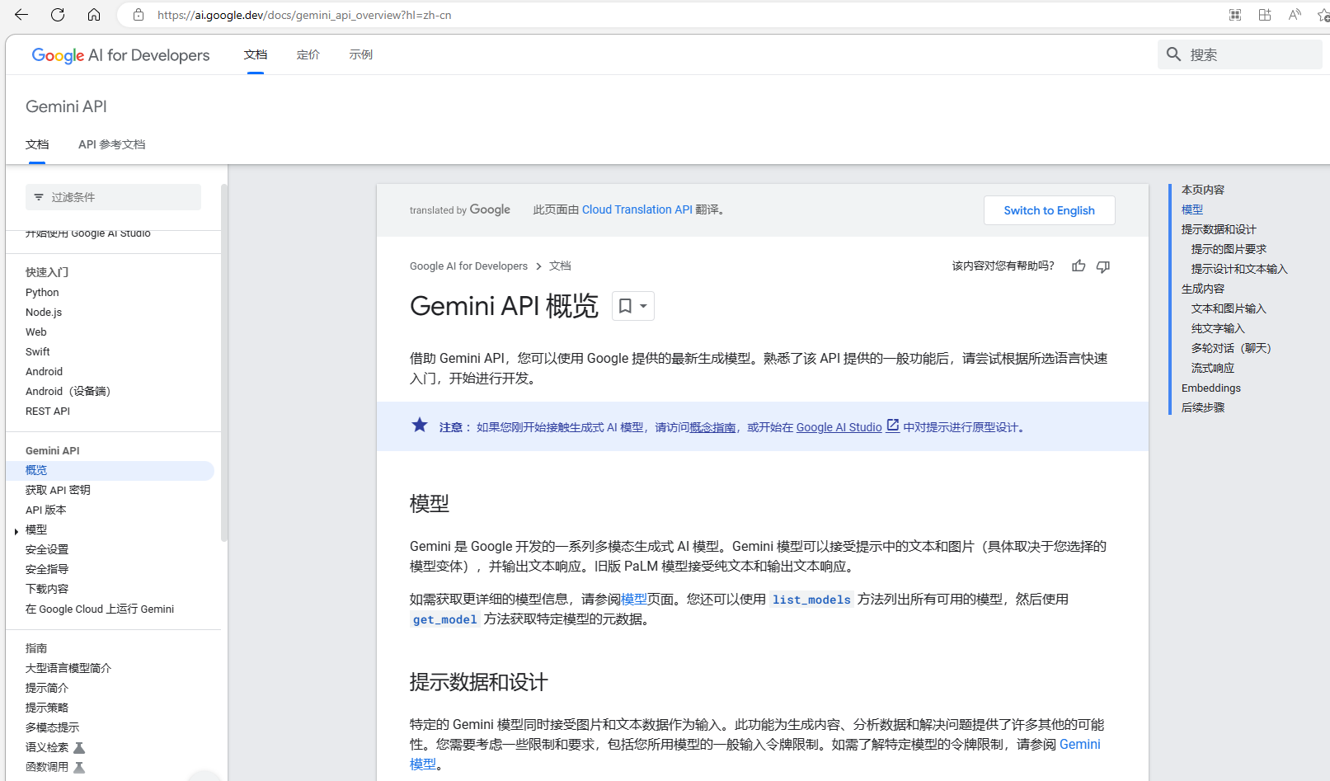Viewport: 1330px width, 781px height.
Task: Open the 概念指南 link in note
Action: coord(712,427)
